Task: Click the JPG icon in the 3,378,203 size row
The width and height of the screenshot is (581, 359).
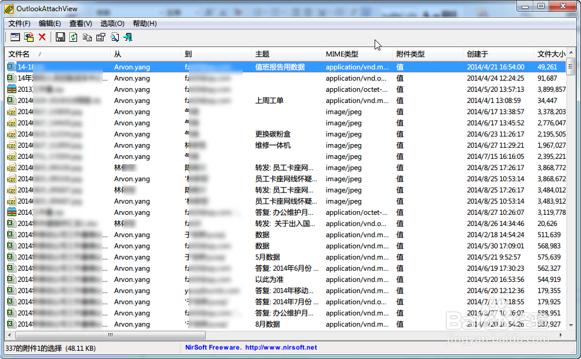Action: [x=12, y=112]
